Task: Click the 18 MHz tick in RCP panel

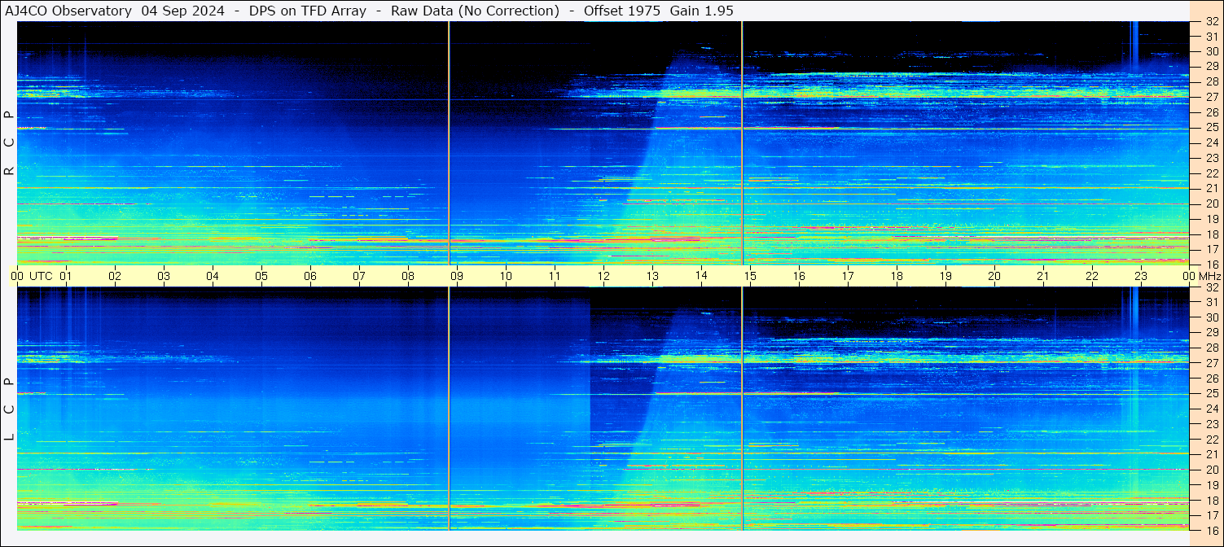Action: point(1212,234)
